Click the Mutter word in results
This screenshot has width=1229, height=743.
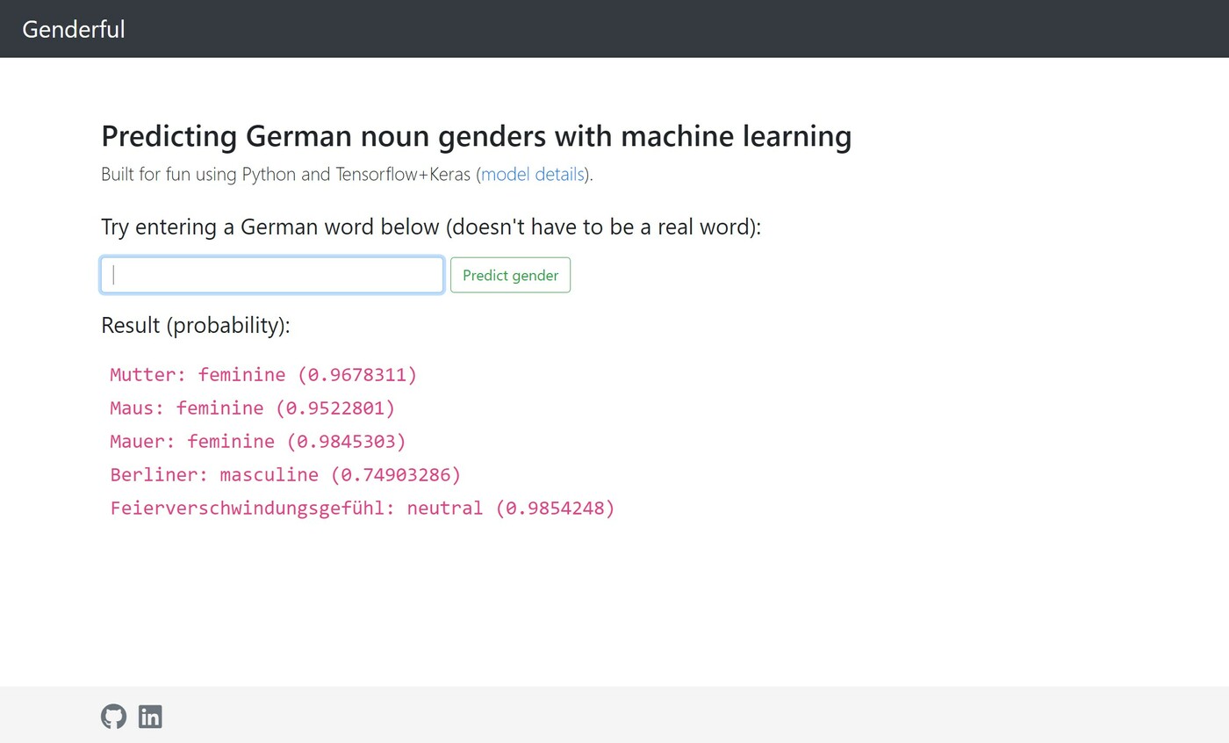coord(142,375)
